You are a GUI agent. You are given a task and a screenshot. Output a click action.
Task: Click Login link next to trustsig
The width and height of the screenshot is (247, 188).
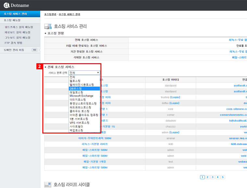tap(175, 97)
